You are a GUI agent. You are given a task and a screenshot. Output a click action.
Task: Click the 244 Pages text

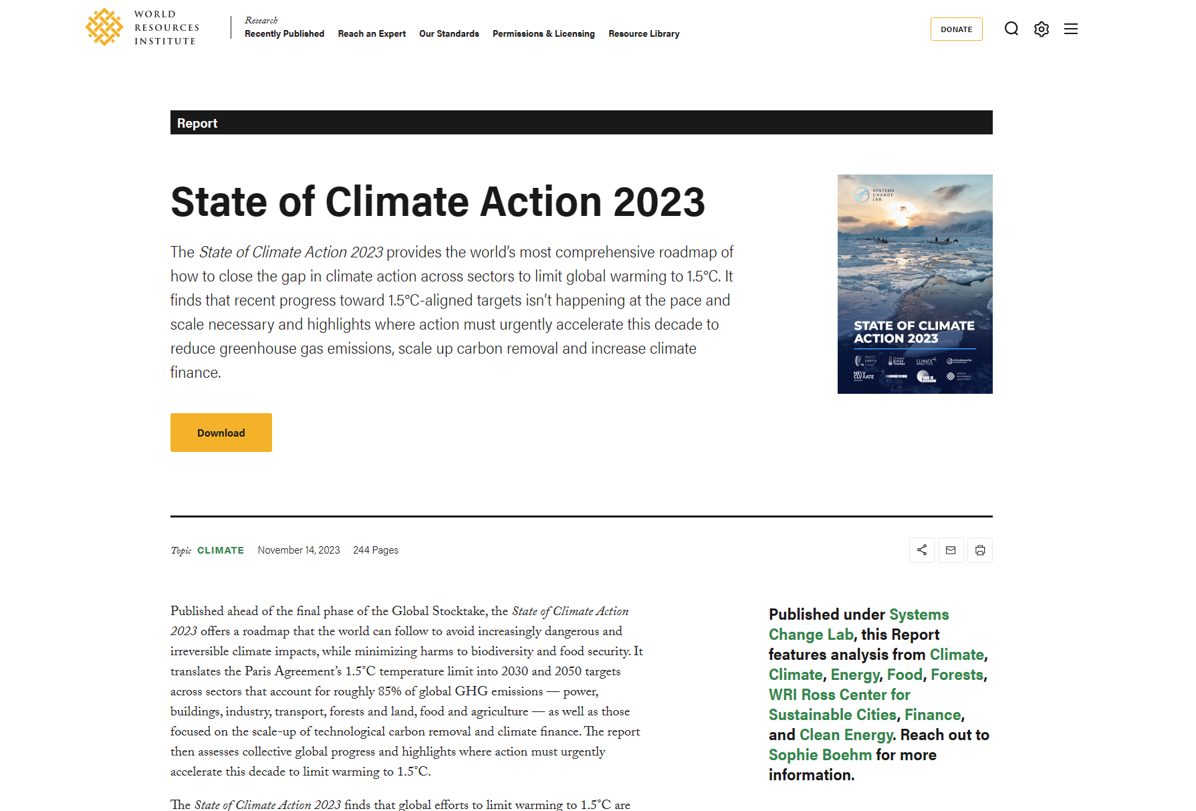pos(376,550)
